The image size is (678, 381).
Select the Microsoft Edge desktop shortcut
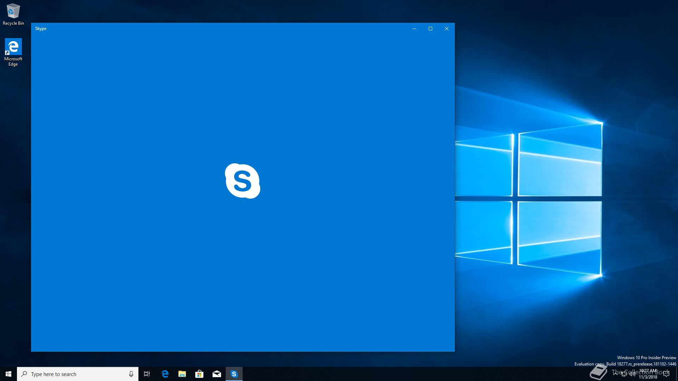click(x=13, y=52)
